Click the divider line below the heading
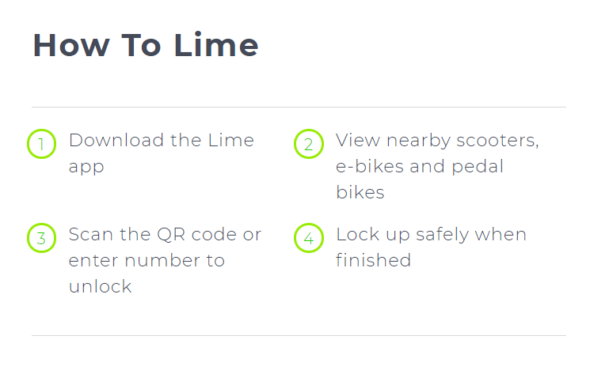Image resolution: width=590 pixels, height=366 pixels. tap(299, 107)
